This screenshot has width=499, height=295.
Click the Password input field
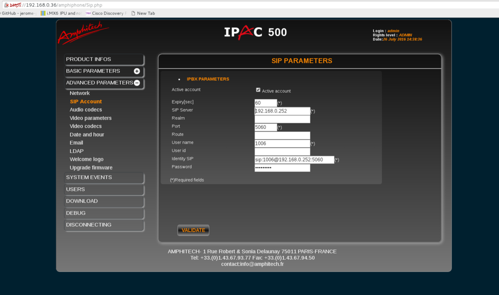coord(282,168)
